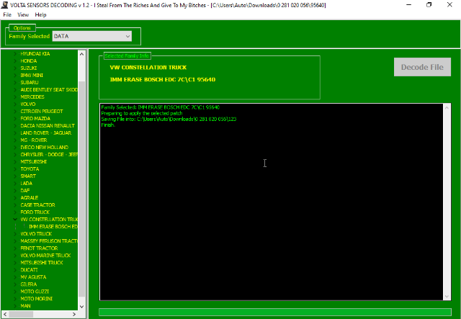Viewport: 461px width, 319px height.
Task: Restore down the application window
Action: pos(429,5)
